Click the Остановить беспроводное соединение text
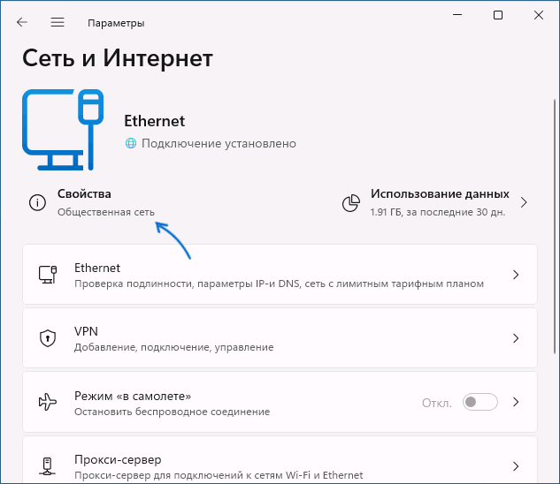This screenshot has height=484, width=560. pos(173,412)
